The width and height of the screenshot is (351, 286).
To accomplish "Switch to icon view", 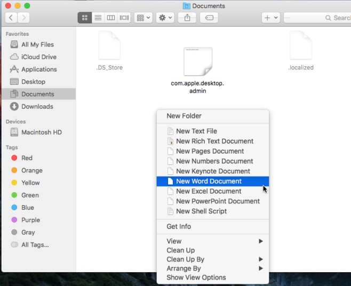I will (85, 18).
